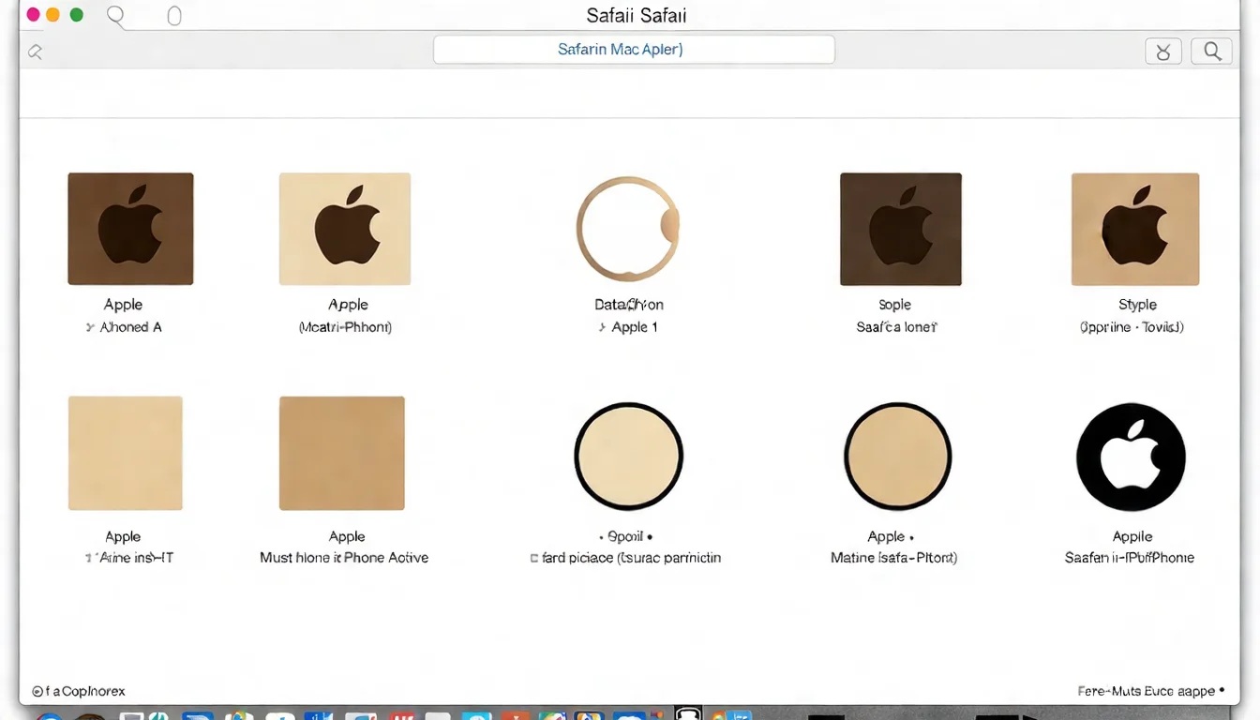Image resolution: width=1260 pixels, height=720 pixels.
Task: Pick the tan brown square swatch
Action: [x=341, y=453]
